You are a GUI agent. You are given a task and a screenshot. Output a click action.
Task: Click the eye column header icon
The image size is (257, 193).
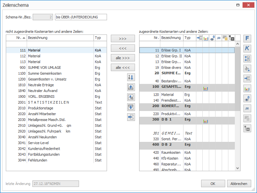pyautogui.click(x=212, y=38)
